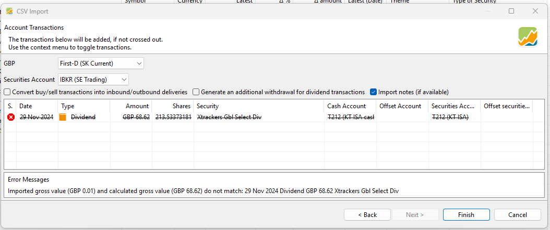Click the Portfolio Performance logo image
The height and width of the screenshot is (230, 550).
(528, 37)
